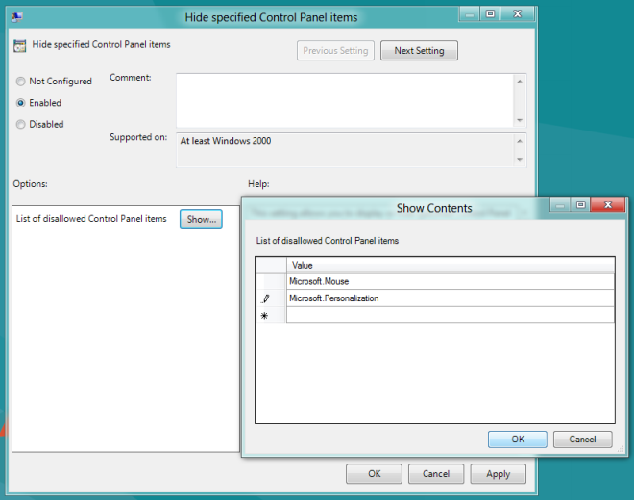This screenshot has width=634, height=500.
Task: Minimize the Show Contents dialog
Action: point(560,204)
